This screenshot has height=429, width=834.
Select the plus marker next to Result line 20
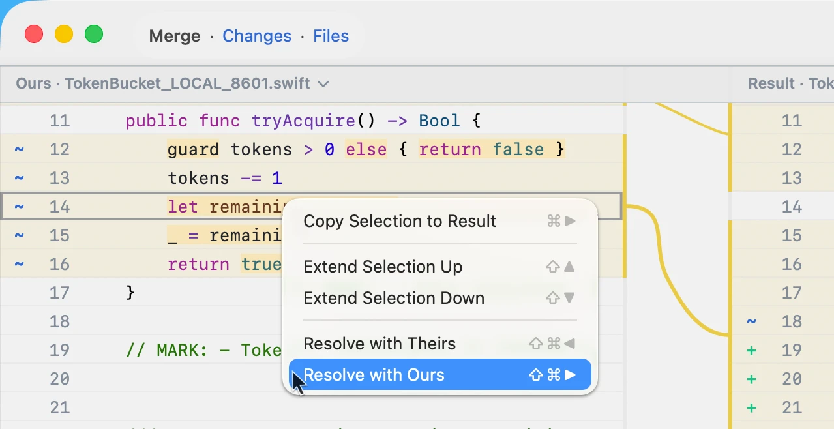click(x=752, y=379)
